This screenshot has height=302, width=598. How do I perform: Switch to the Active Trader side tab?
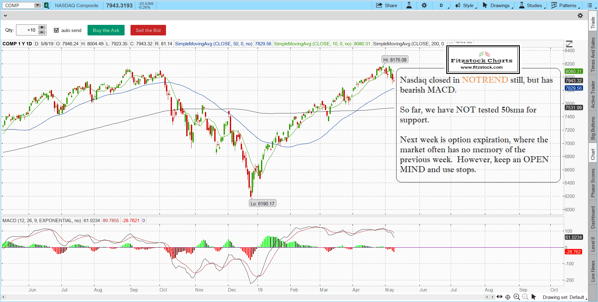point(593,94)
